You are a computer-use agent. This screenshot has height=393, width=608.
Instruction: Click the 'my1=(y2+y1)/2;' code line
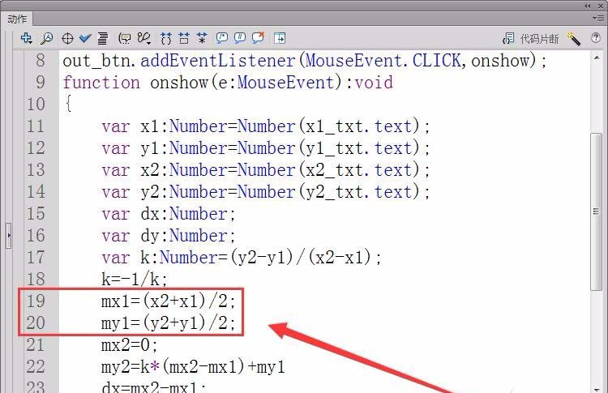pyautogui.click(x=169, y=323)
